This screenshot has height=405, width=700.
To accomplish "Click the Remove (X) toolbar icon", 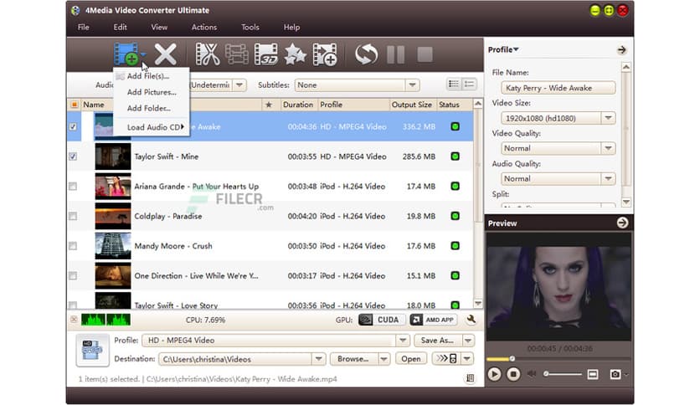I will (166, 54).
